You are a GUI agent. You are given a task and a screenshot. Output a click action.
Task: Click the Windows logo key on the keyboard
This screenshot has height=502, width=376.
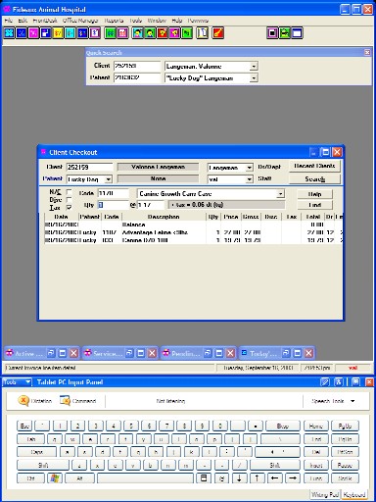pyautogui.click(x=55, y=478)
